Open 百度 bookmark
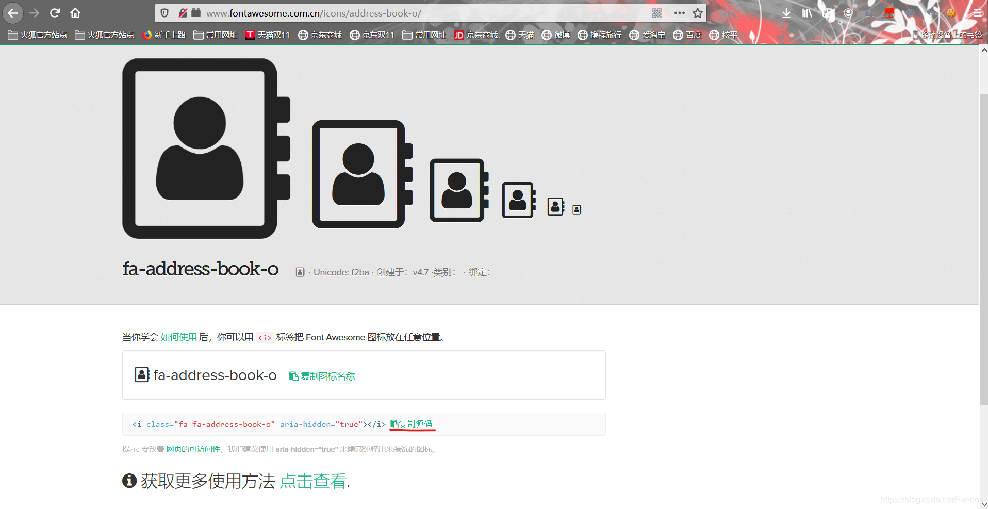This screenshot has width=988, height=509. tap(687, 35)
